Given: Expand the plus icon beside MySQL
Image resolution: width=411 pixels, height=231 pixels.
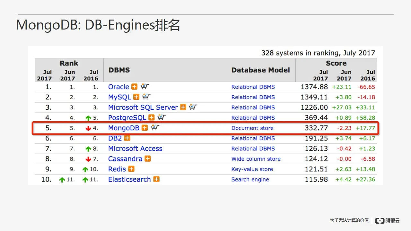Looking at the screenshot, I should coord(136,97).
